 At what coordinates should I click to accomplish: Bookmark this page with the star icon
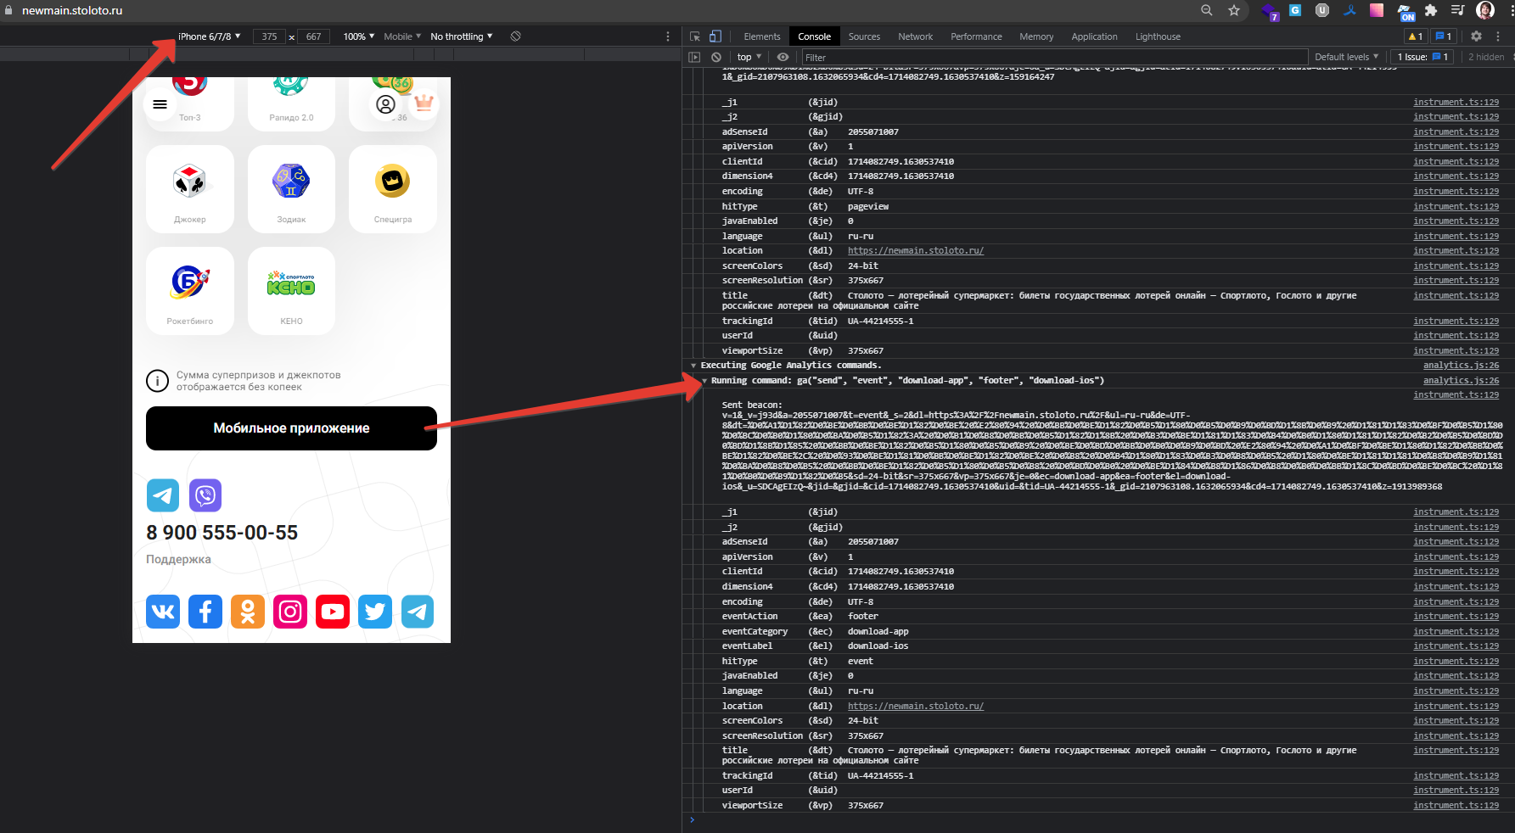pos(1234,10)
